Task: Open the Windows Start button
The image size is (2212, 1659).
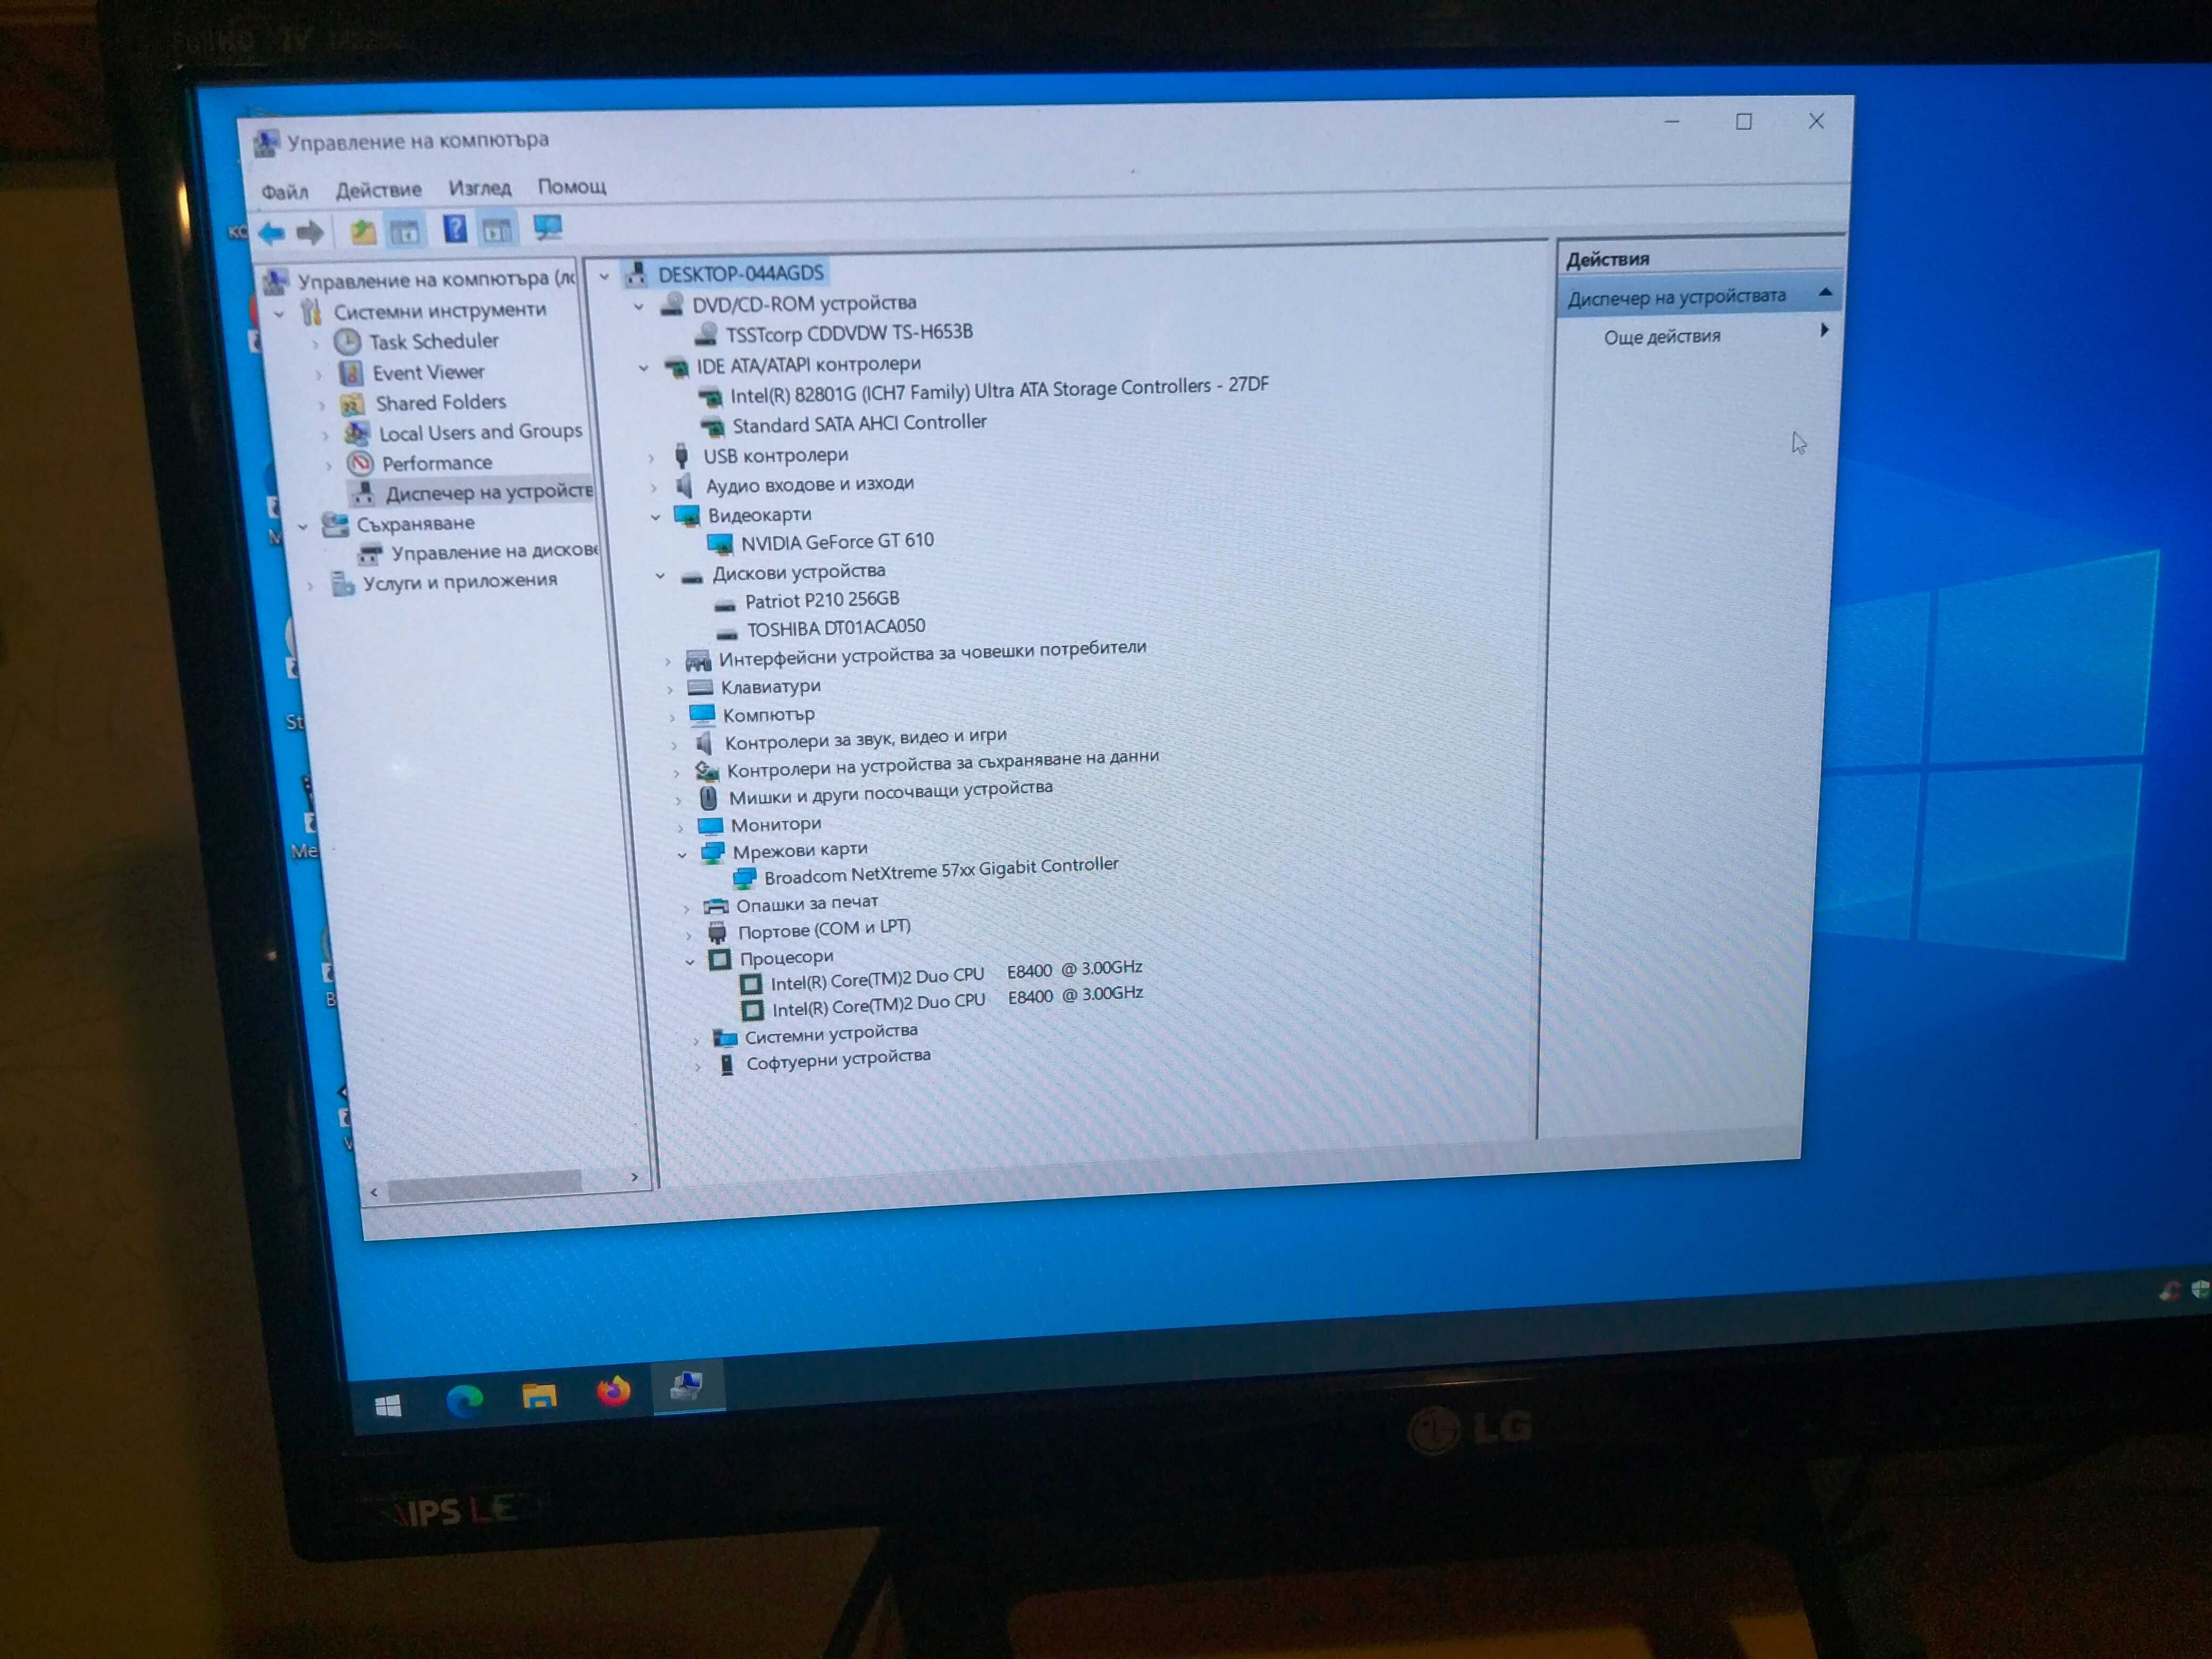Action: (388, 1406)
